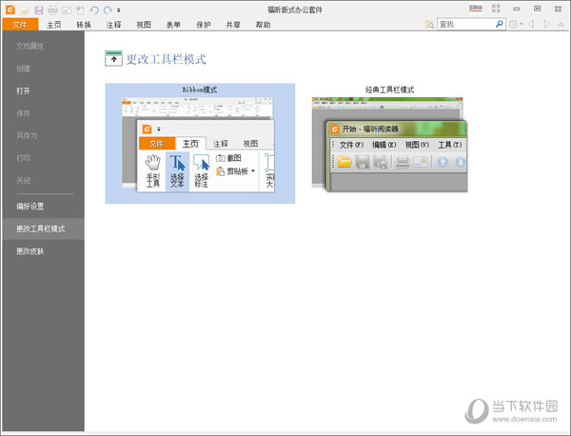Click the Ribbon模式 label text
The height and width of the screenshot is (436, 571).
click(200, 89)
